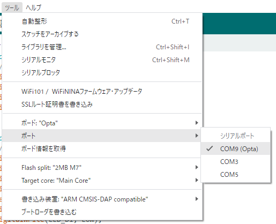
Task: Choose ブートローダを書き込む
Action: 102,212
